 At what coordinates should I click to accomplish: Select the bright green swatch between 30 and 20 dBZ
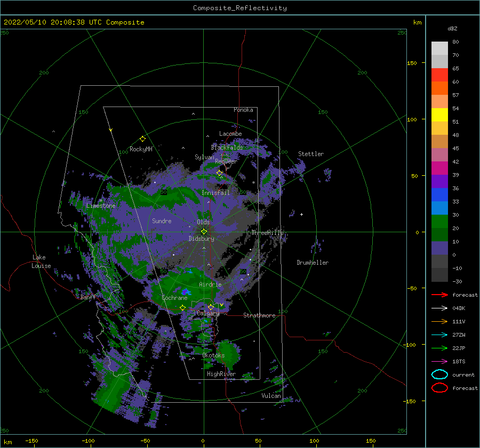pos(439,221)
